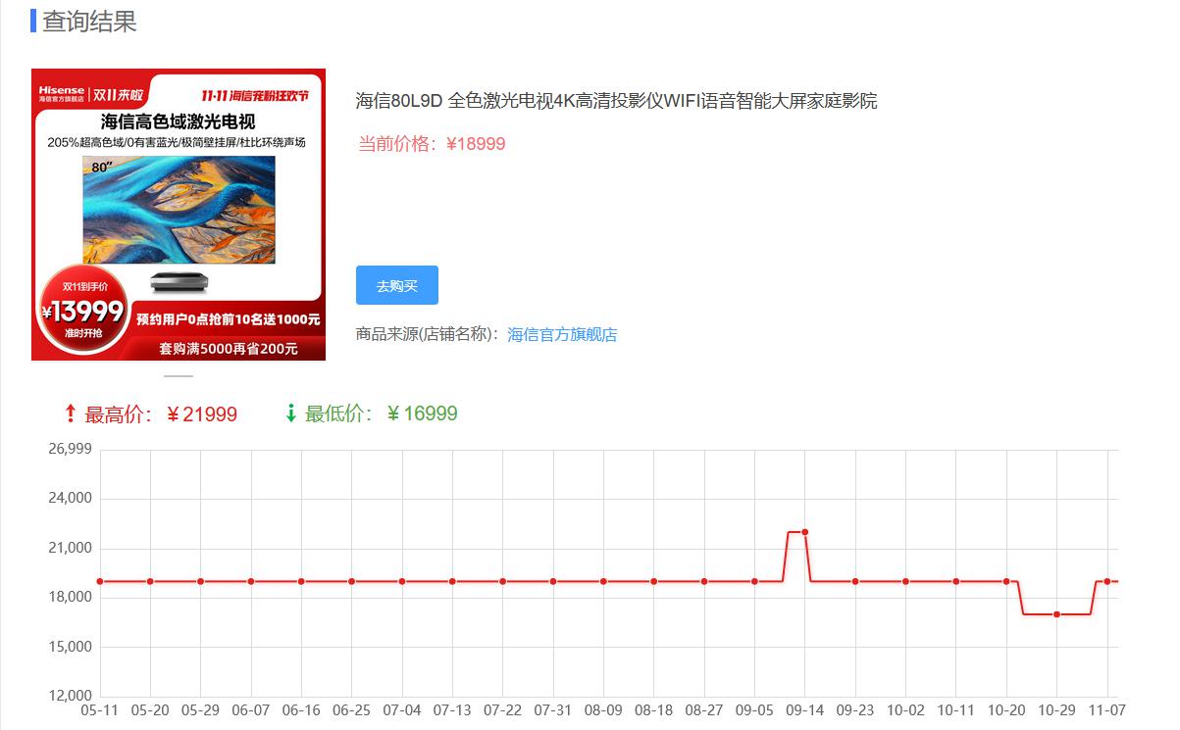
Task: Click the highest price value ¥21999
Action: [x=201, y=414]
